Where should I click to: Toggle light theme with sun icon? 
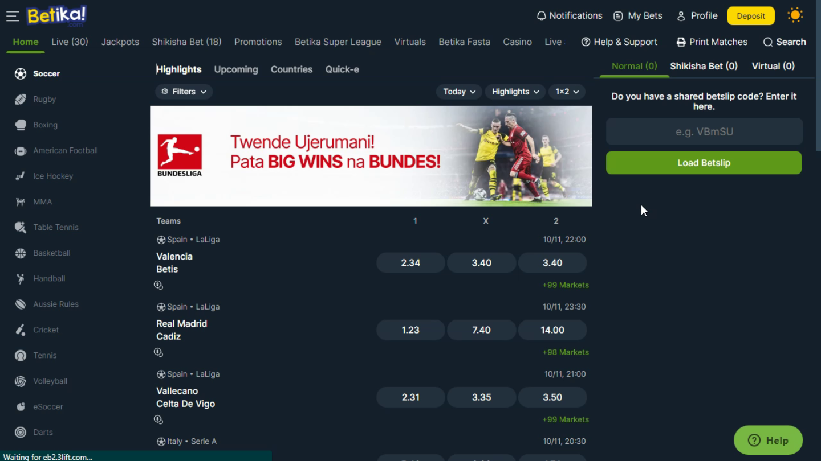pos(795,15)
